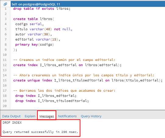This screenshot has height=138, width=165.
Task: Click the connection title bd1 on postgres@PostgreSQL 11
Action: point(36,4)
